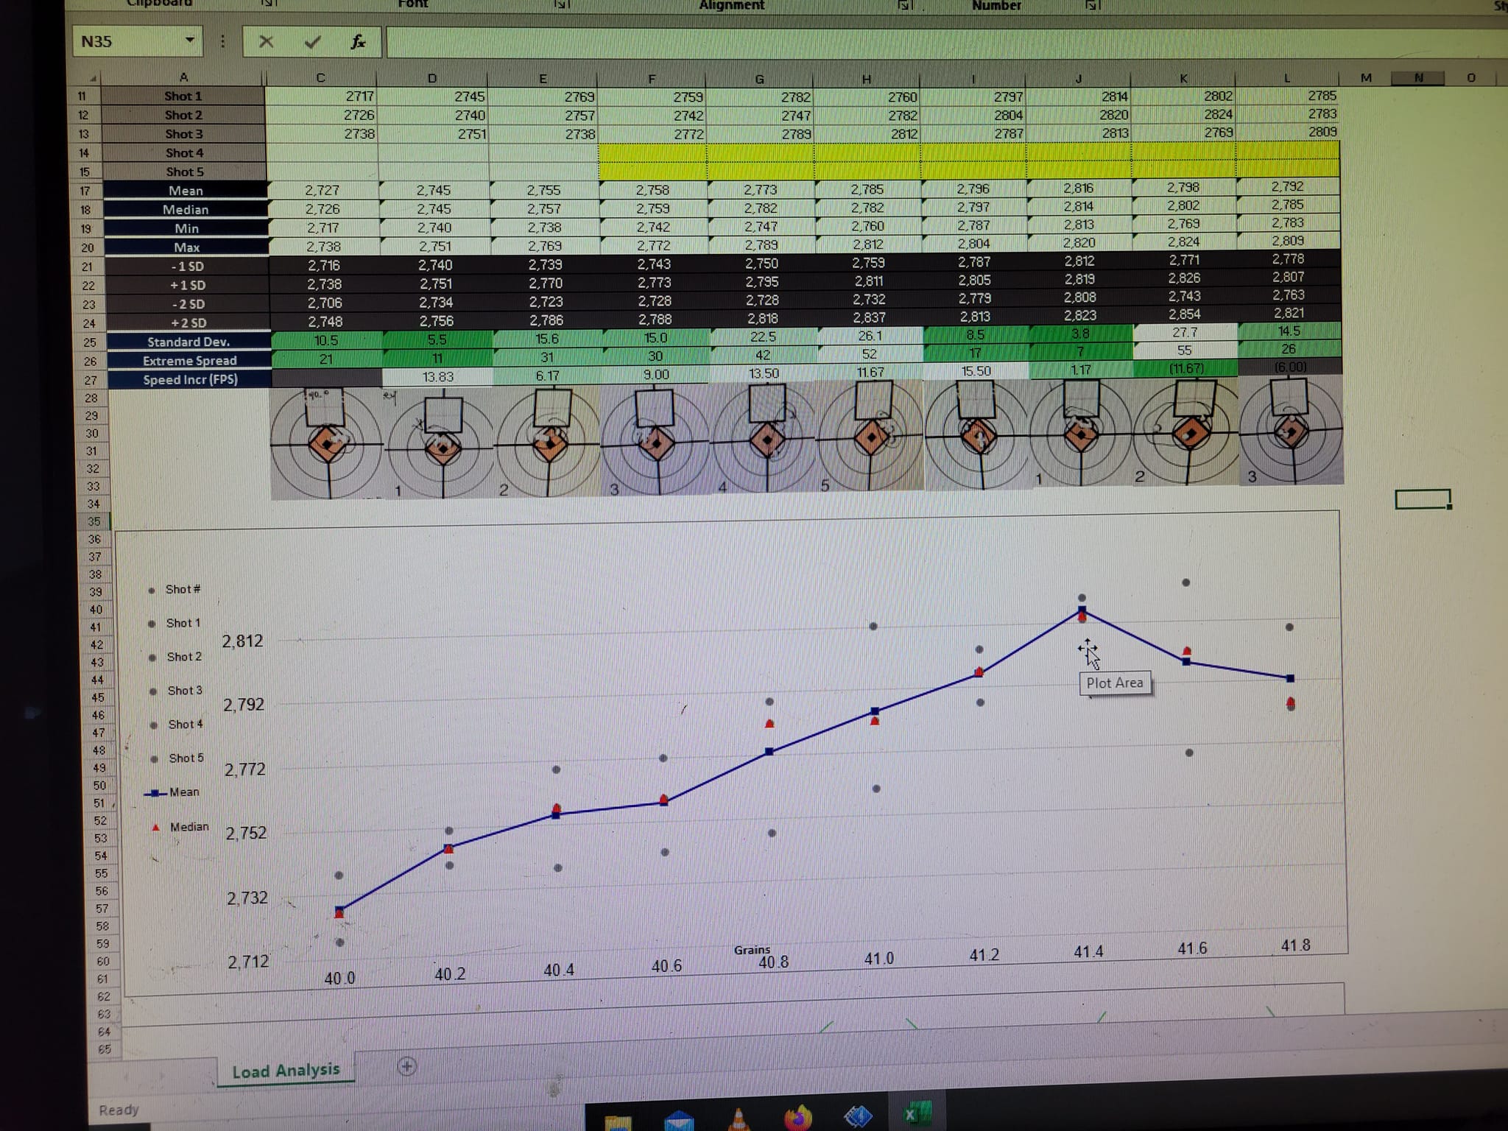Click the formula bar cancel X icon

(x=267, y=42)
